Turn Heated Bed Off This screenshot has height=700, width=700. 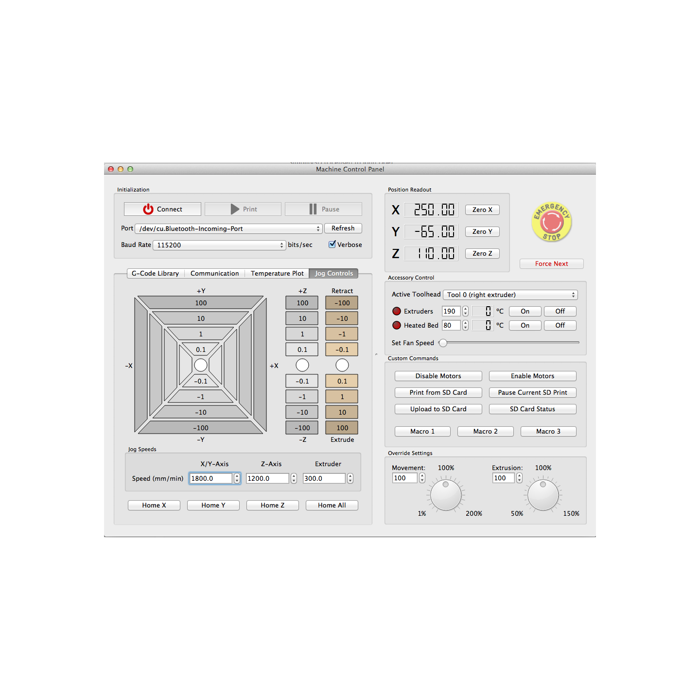coord(560,325)
